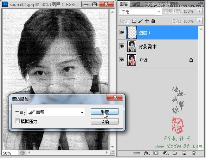Open the fx layer style menu

(147, 153)
